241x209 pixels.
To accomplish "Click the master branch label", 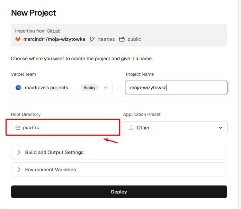I will tap(106, 39).
